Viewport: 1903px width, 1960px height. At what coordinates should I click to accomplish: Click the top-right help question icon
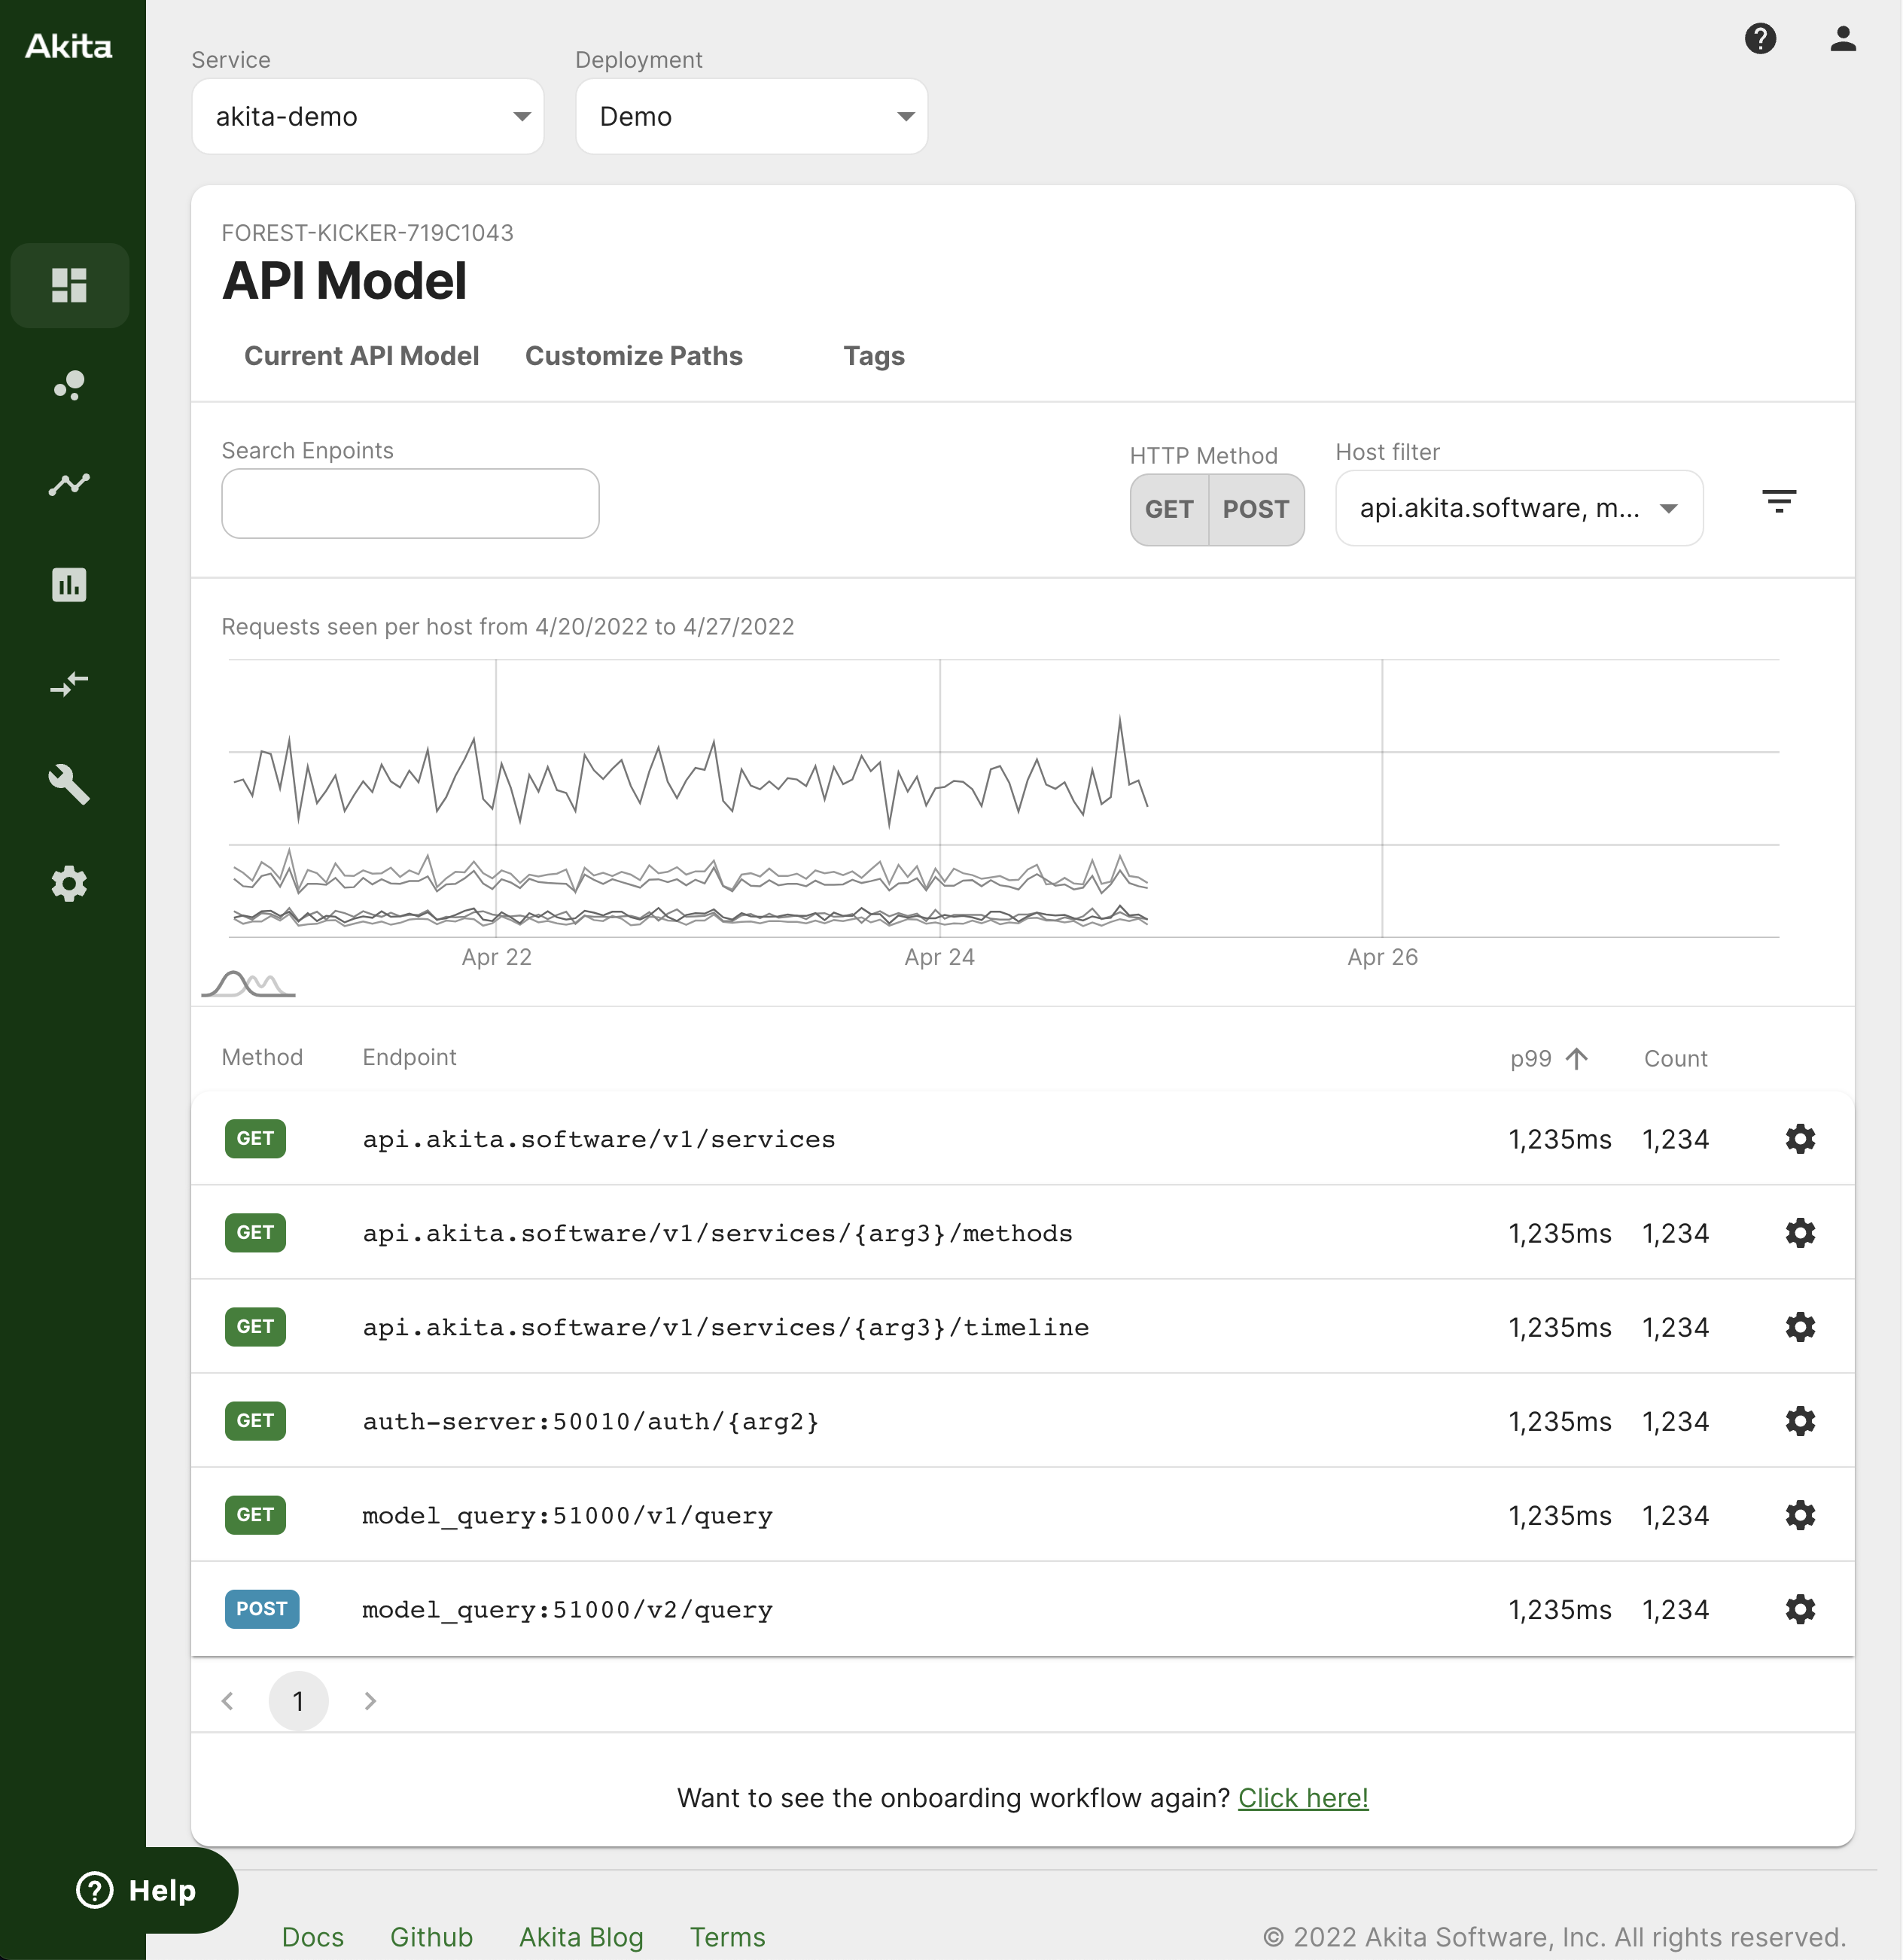click(x=1759, y=39)
